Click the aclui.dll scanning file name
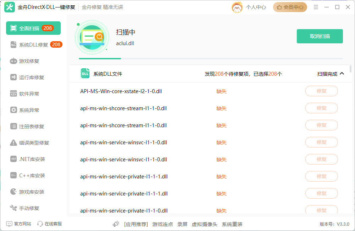Viewport: 355px width, 231px height. pos(125,43)
